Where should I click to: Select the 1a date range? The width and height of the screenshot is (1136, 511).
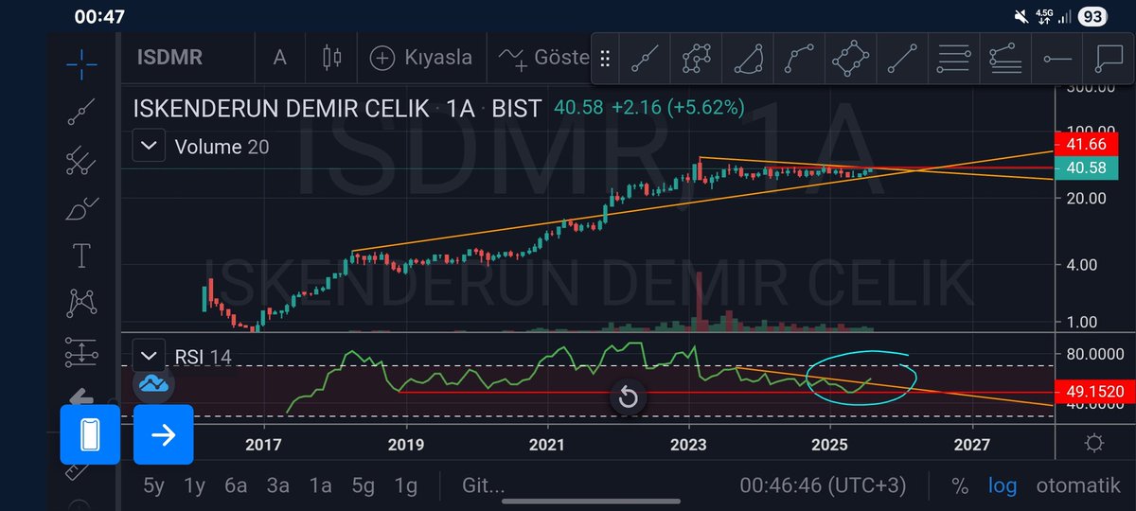(320, 486)
